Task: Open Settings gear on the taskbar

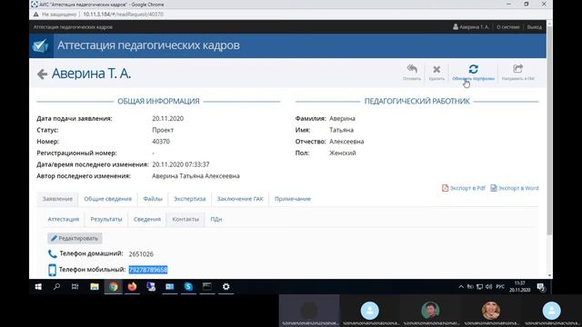Action: tap(226, 287)
